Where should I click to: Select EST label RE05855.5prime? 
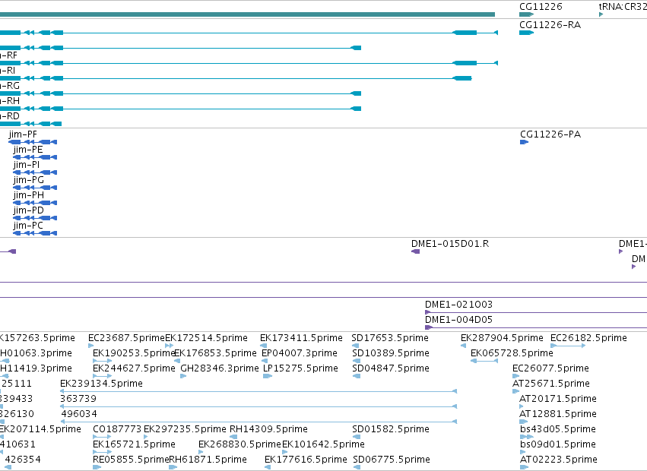(x=131, y=460)
